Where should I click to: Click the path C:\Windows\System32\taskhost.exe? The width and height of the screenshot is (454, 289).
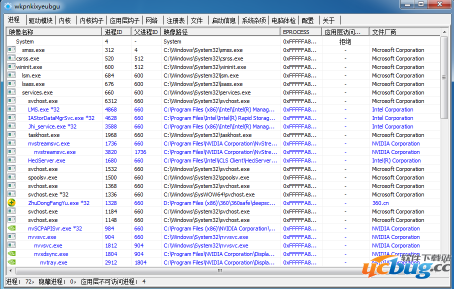tap(207, 135)
